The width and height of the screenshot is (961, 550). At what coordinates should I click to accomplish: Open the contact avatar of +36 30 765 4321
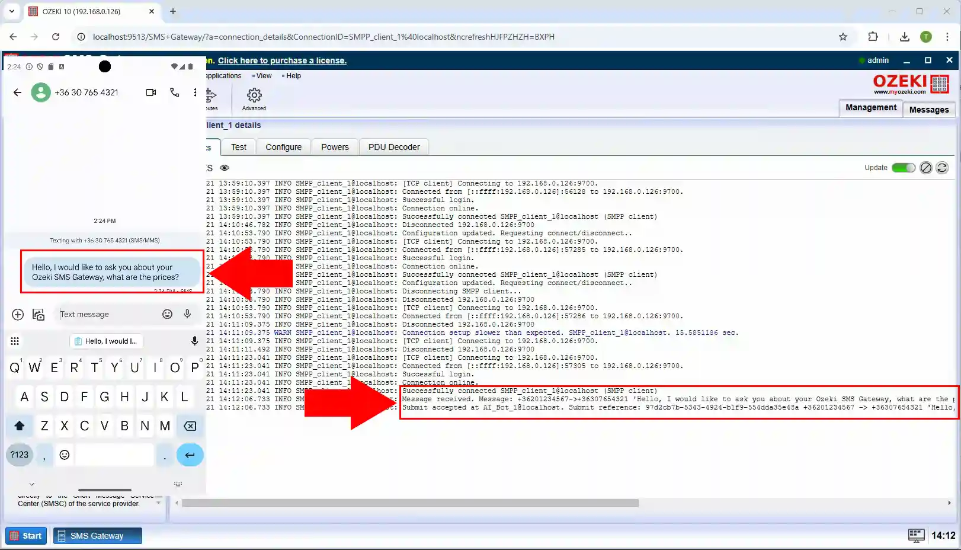[41, 92]
